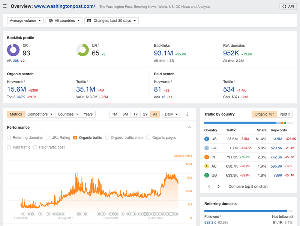Open the Average volume dropdown
The height and width of the screenshot is (226, 300).
pyautogui.click(x=25, y=21)
